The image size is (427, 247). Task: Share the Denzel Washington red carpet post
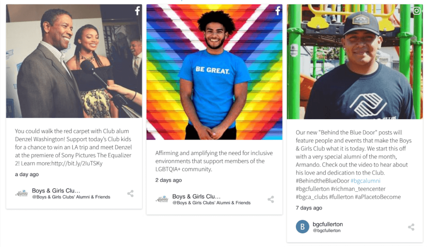pos(131,193)
